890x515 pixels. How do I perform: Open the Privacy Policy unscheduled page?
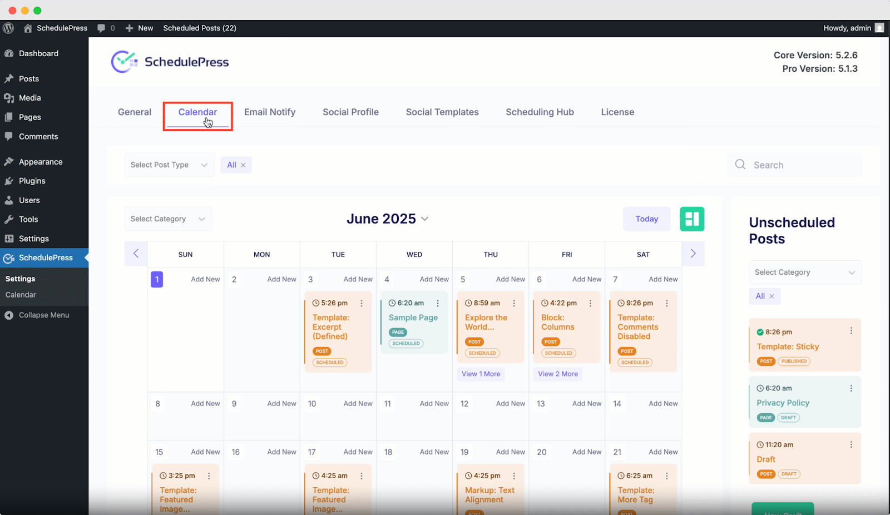783,403
